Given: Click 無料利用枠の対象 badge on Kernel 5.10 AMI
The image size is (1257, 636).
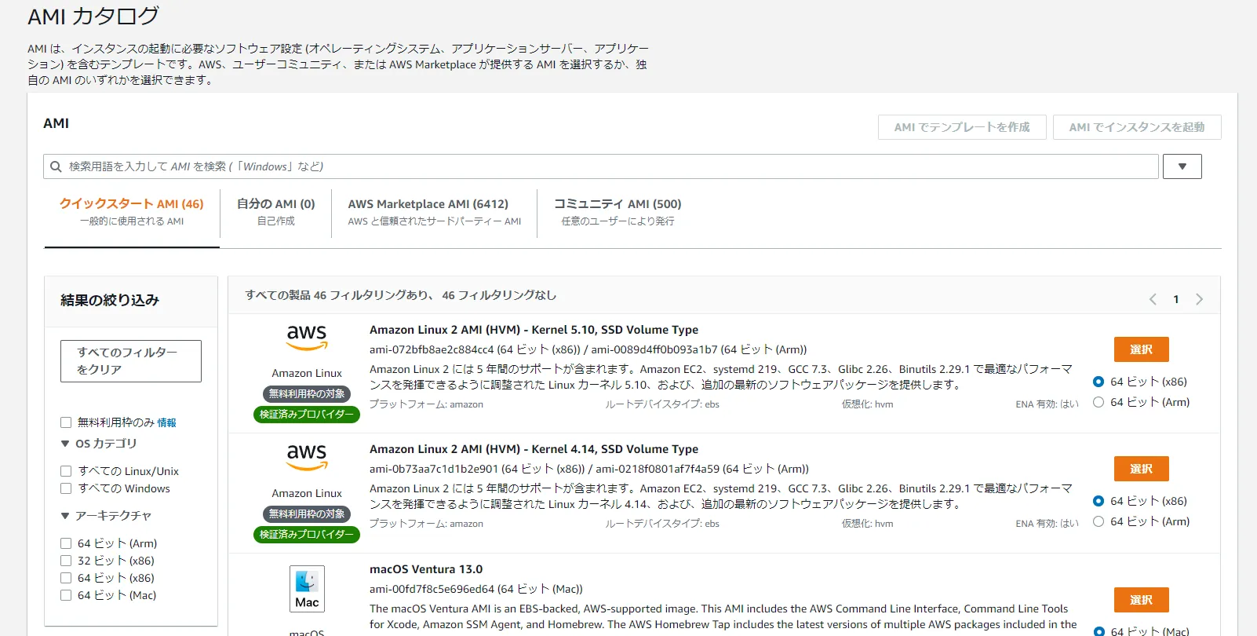Looking at the screenshot, I should point(307,394).
